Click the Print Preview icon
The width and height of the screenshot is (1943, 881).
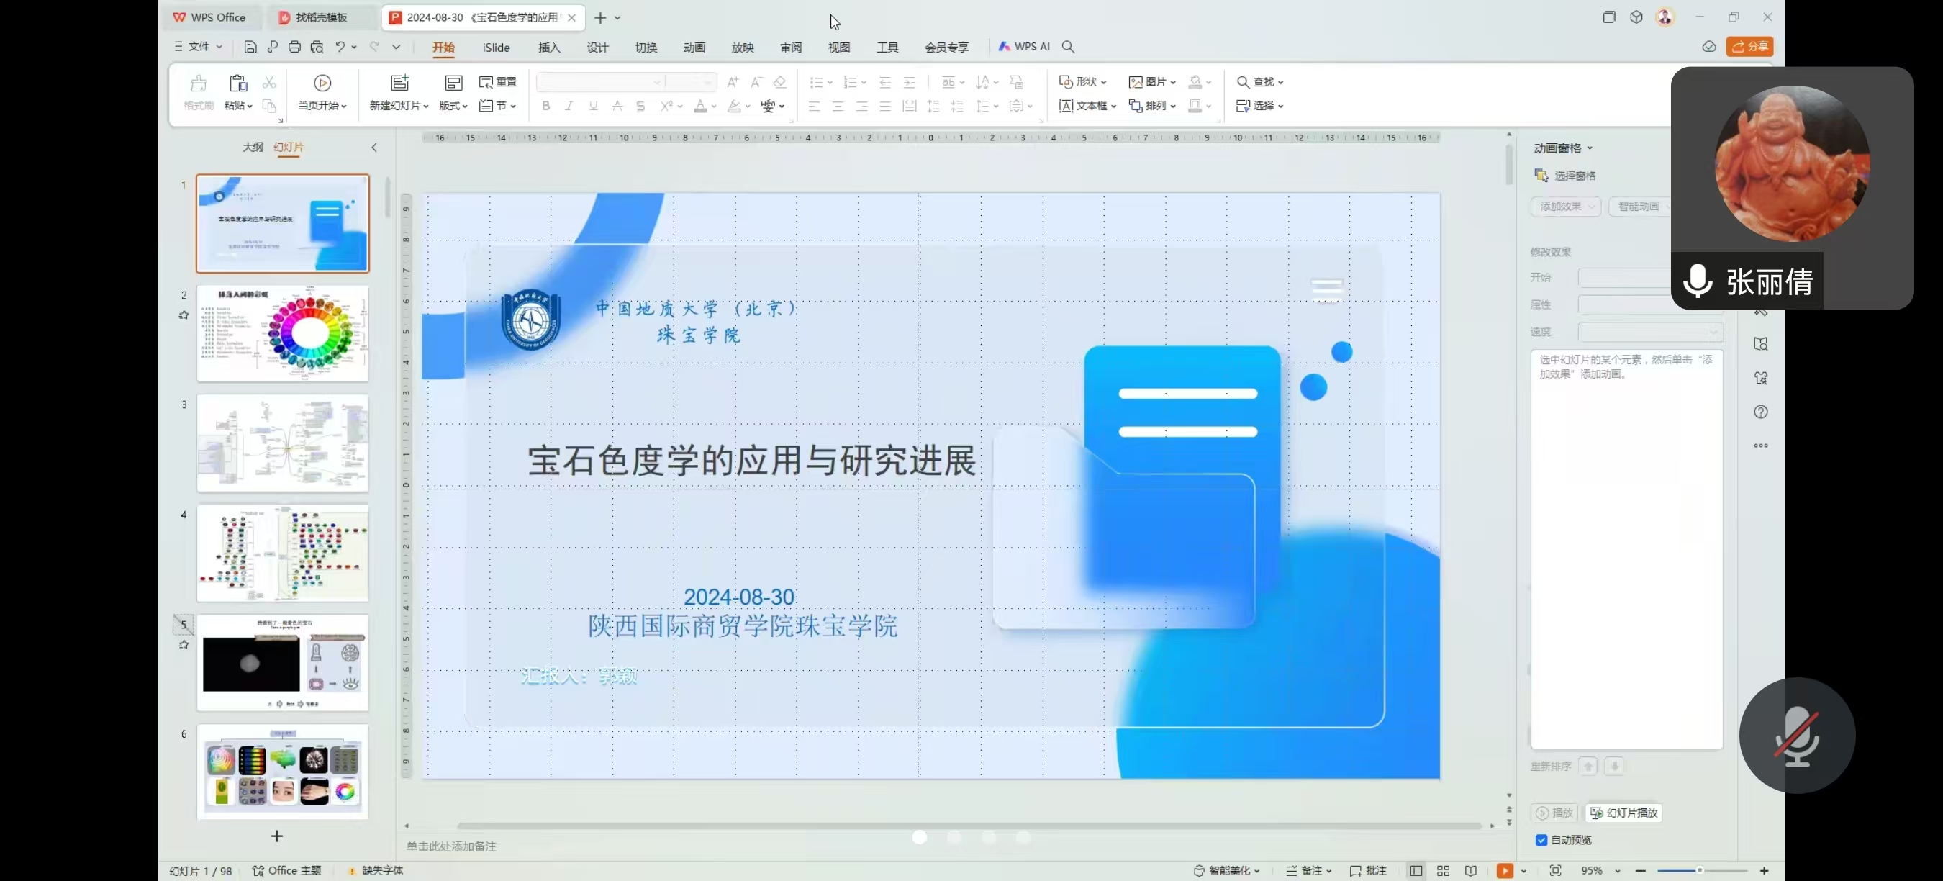click(317, 47)
